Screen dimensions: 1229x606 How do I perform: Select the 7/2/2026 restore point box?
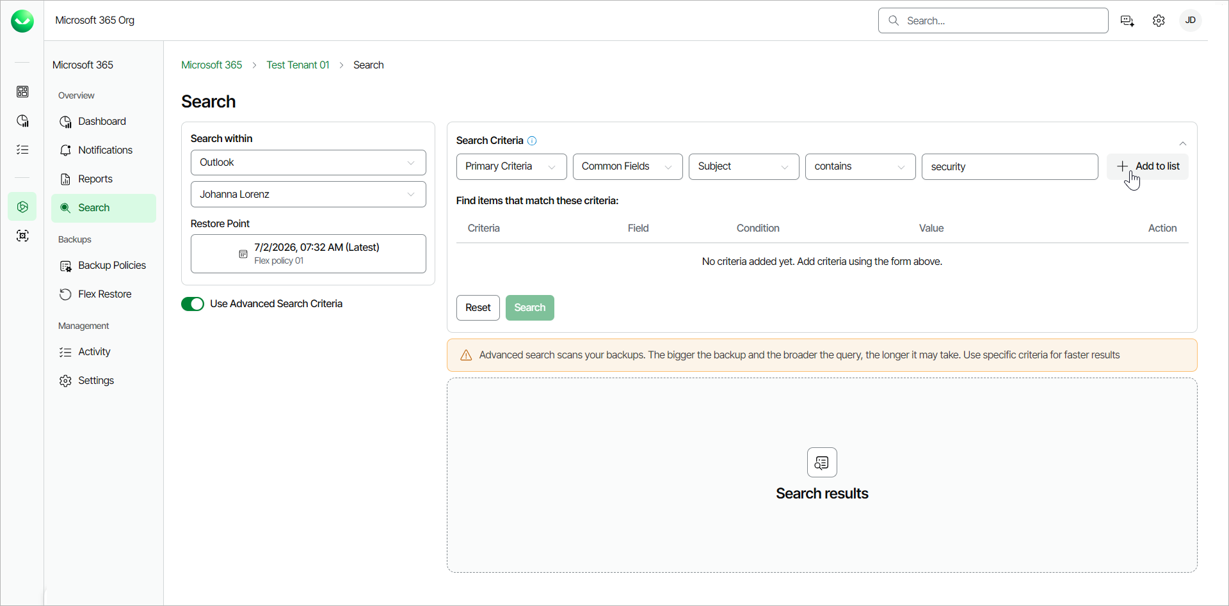pos(308,253)
